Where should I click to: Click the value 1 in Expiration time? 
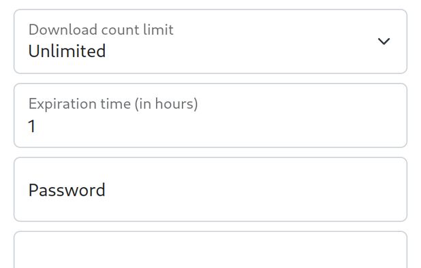32,126
